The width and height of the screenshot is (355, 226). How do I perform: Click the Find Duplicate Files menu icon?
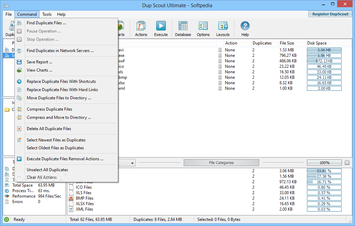point(19,23)
